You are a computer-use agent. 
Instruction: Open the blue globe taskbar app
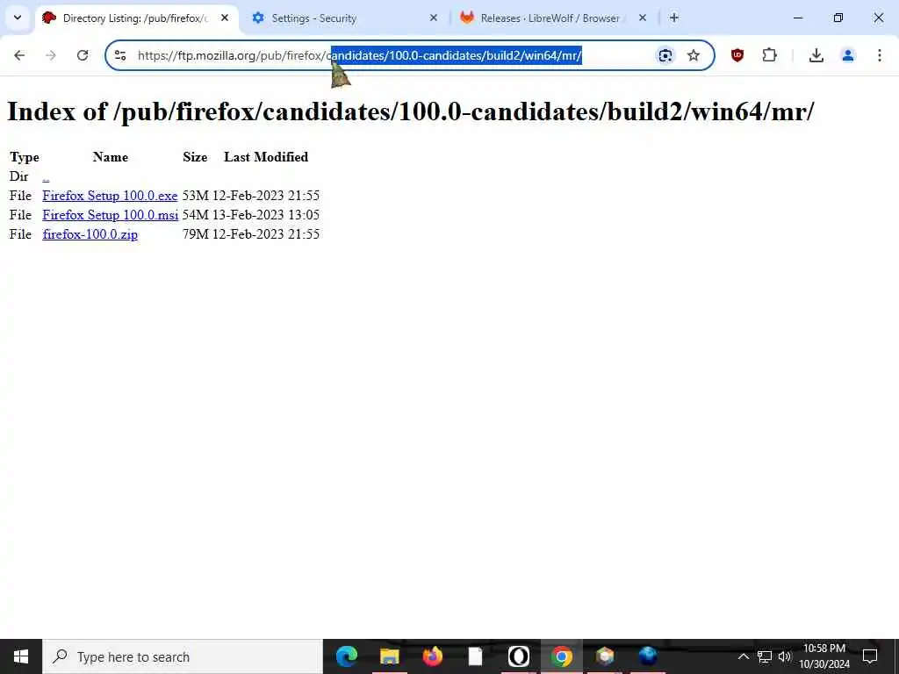click(647, 656)
